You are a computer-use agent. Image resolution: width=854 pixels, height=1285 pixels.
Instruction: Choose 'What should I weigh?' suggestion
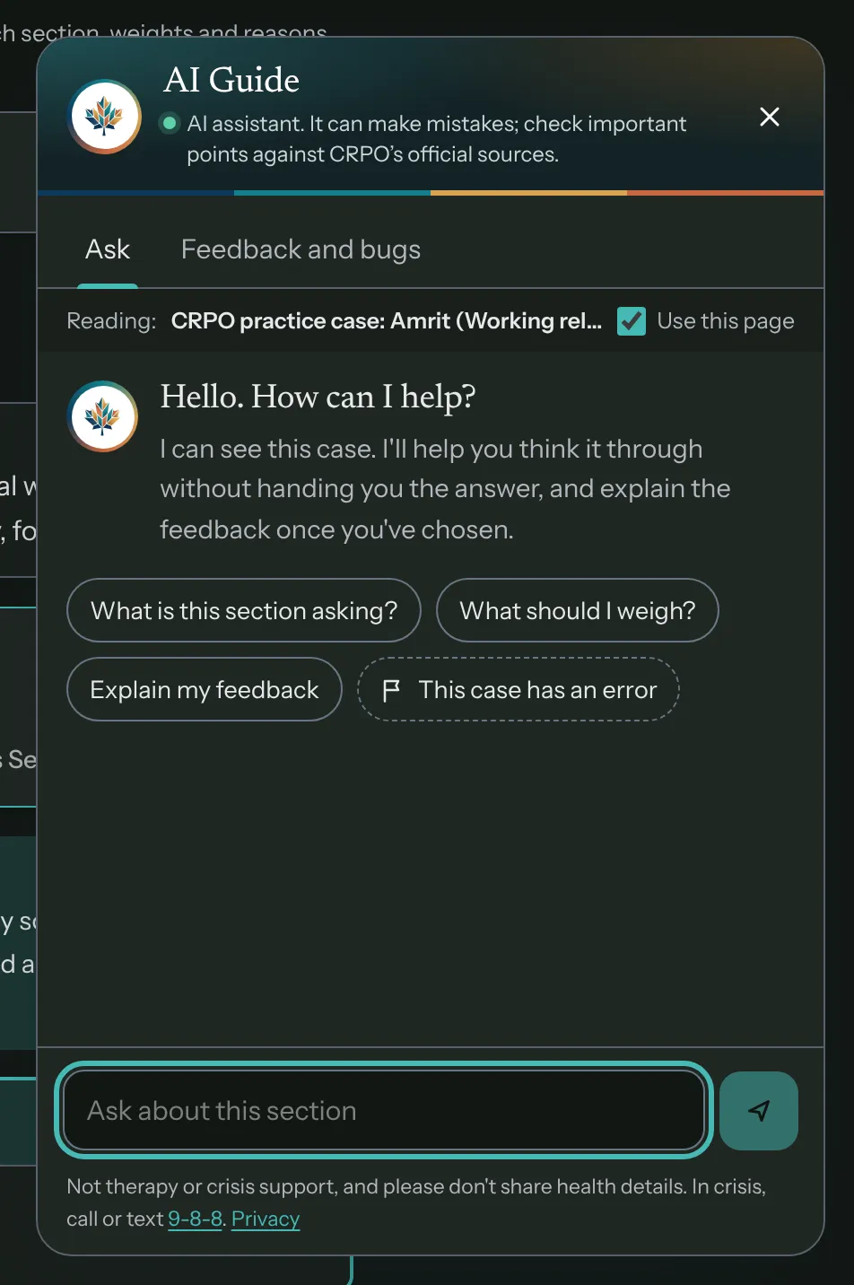(578, 611)
